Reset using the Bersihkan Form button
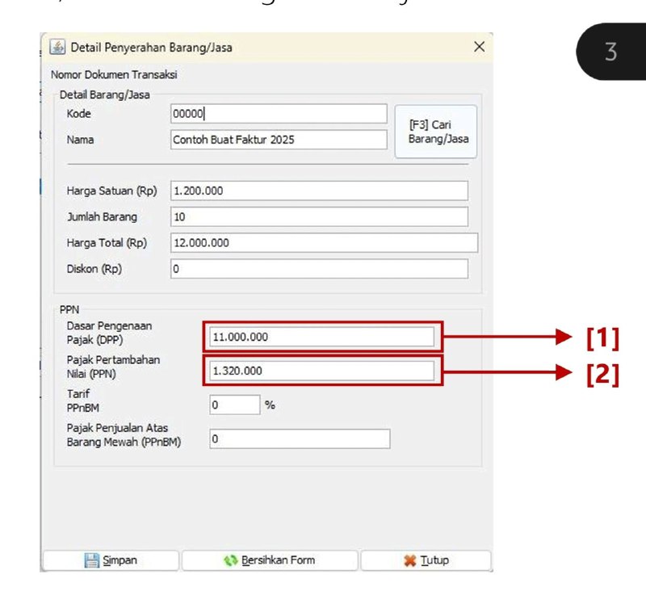646x608 pixels. (x=270, y=560)
